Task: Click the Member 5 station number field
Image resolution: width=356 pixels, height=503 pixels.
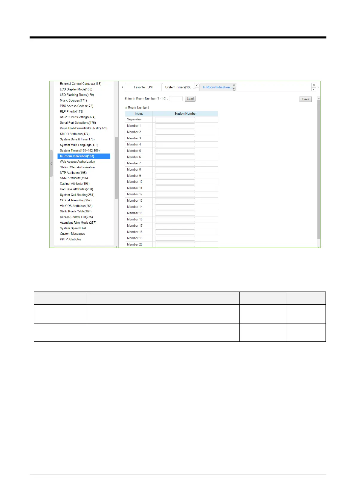Action: click(x=175, y=151)
